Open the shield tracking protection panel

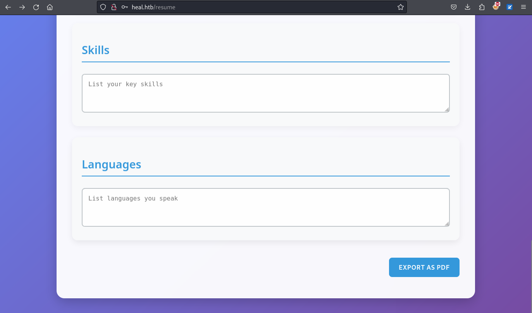(x=103, y=7)
